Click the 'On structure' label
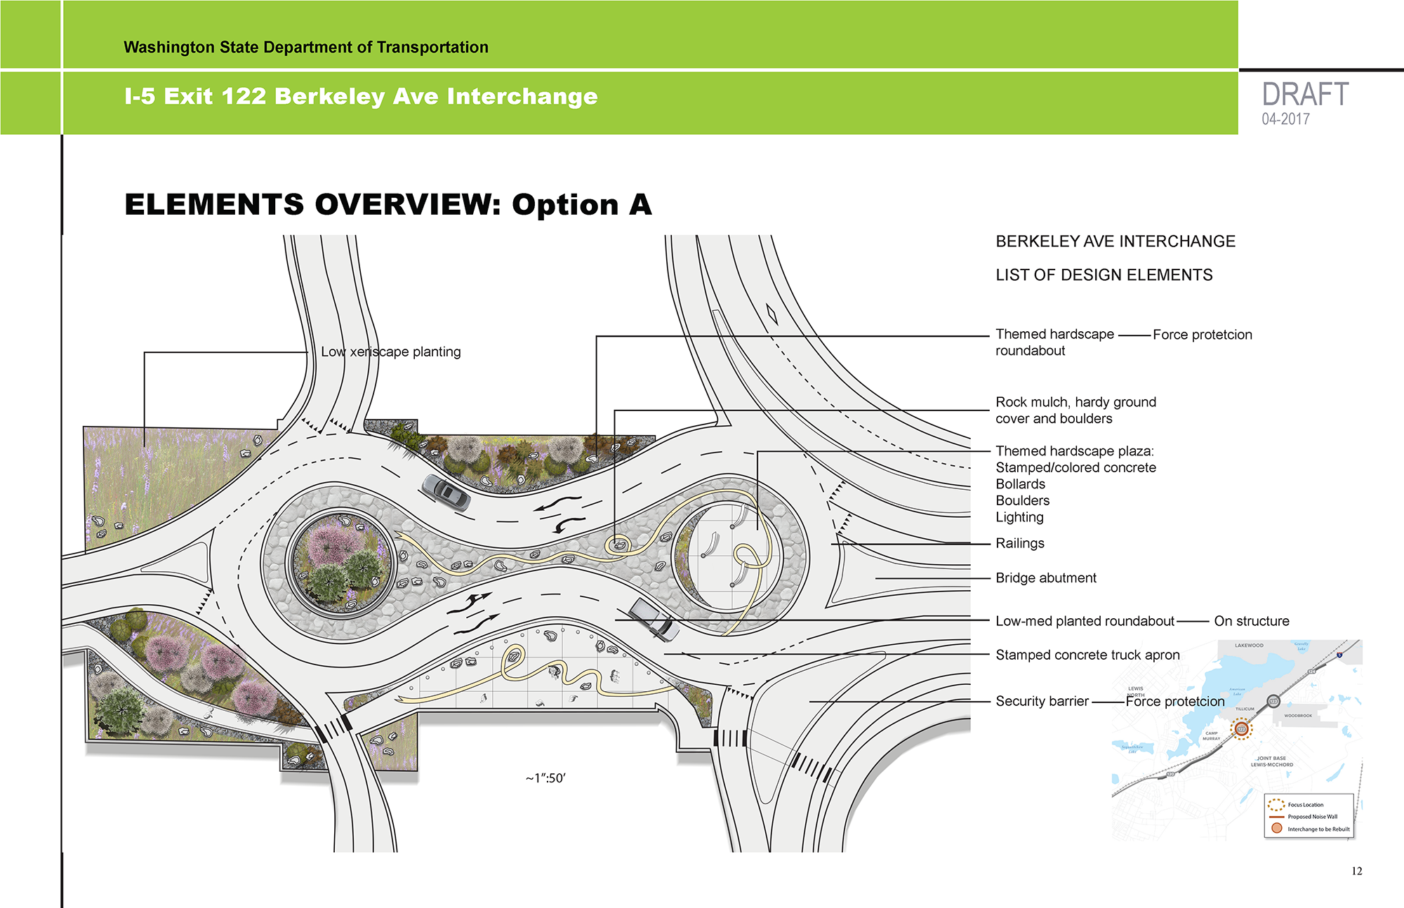 pyautogui.click(x=1252, y=621)
